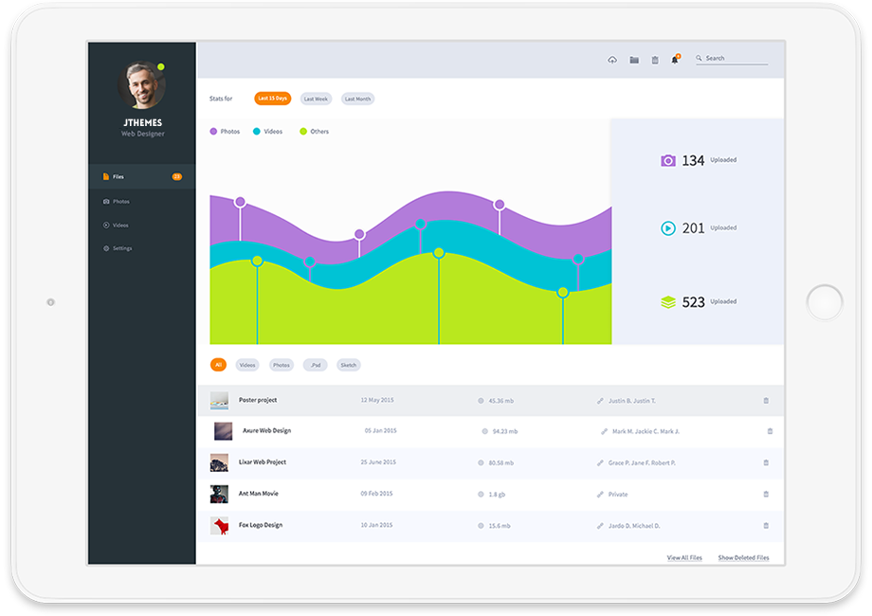Screen dimensions: 872x616
Task: Click the cloud upload icon
Action: pos(611,60)
